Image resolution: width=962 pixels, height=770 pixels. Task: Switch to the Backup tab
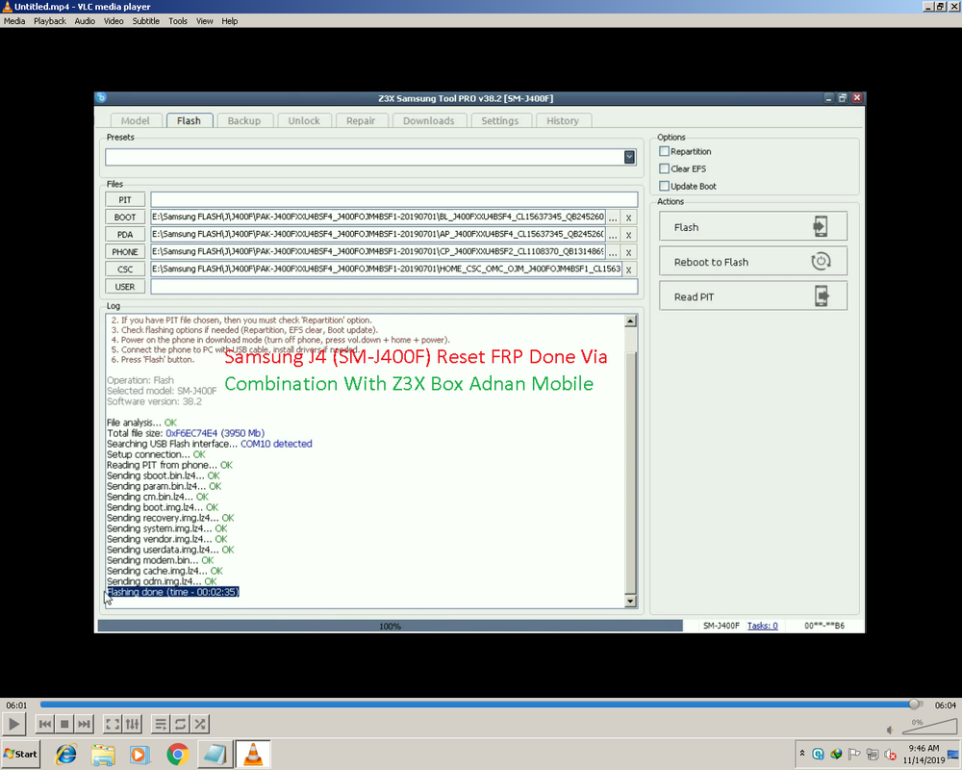(x=244, y=120)
